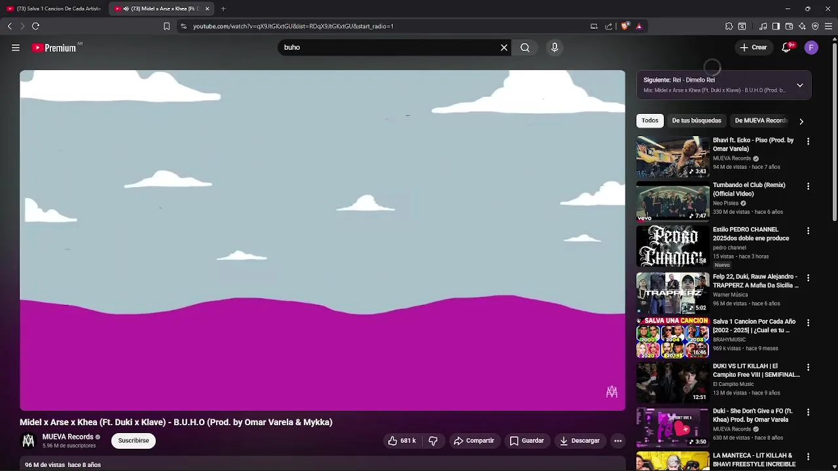This screenshot has height=471, width=838.
Task: Open options for Estilo PEDRO CHANNEL
Action: click(x=808, y=231)
